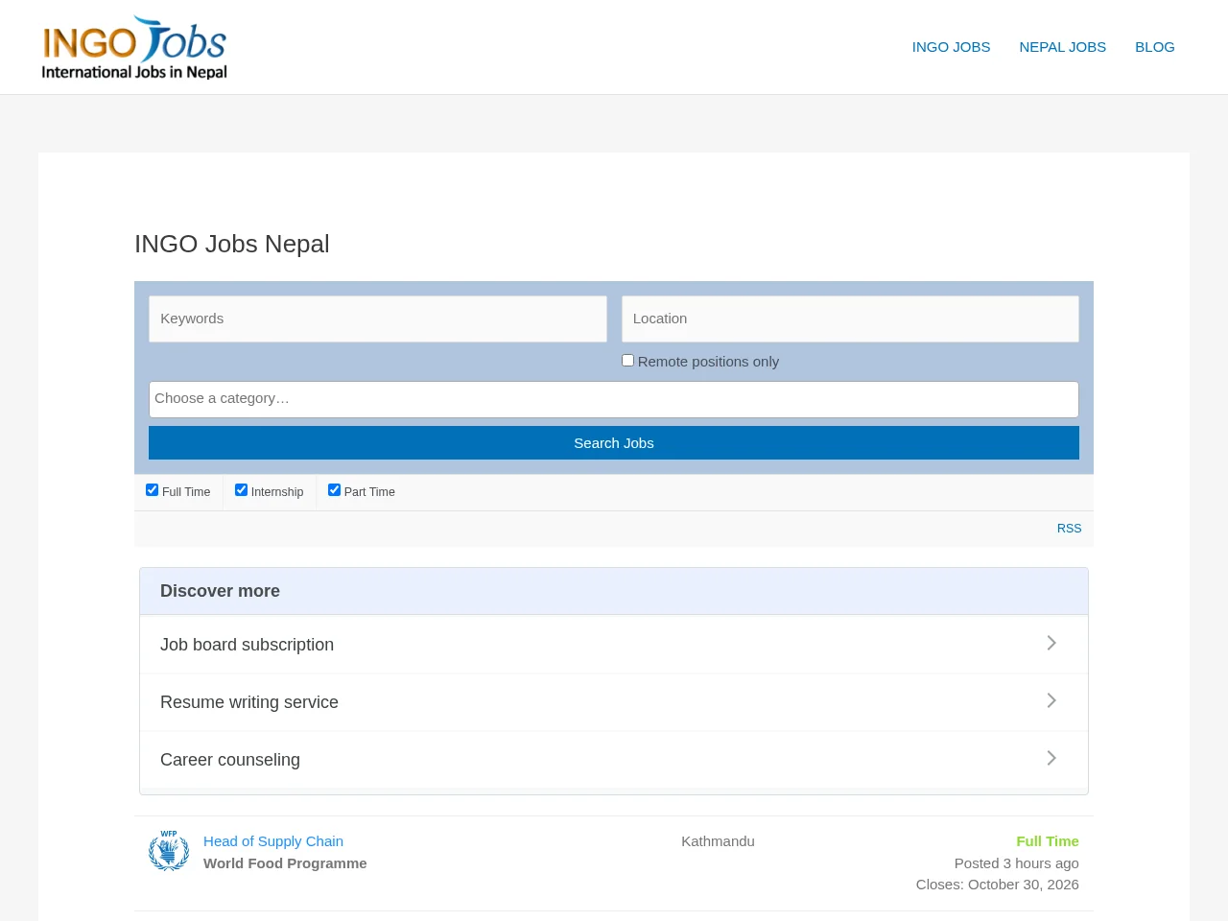Expand Job board subscription chevron
The width and height of the screenshot is (1228, 921).
click(x=1051, y=643)
